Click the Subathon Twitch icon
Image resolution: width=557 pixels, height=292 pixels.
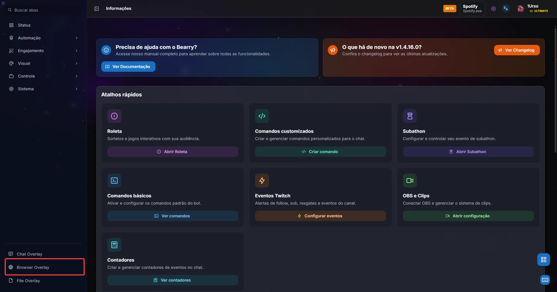tap(409, 116)
